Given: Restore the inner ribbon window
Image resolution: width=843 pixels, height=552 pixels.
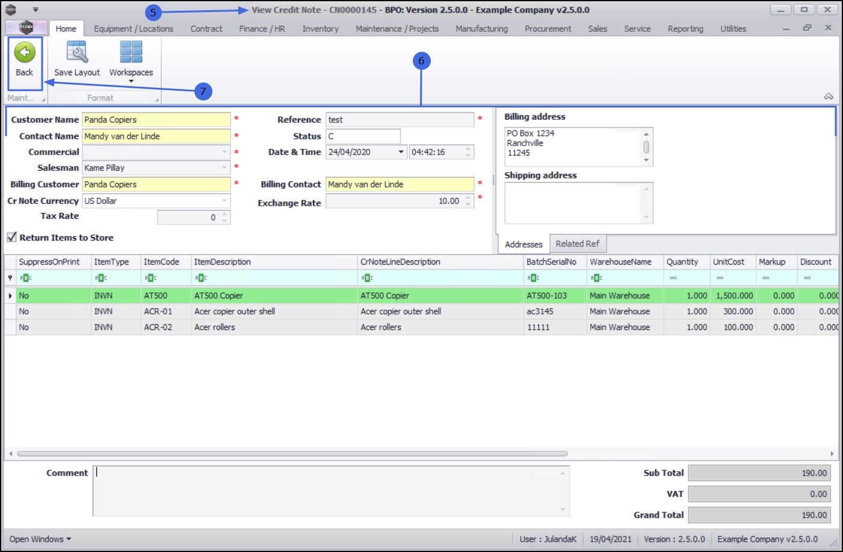Looking at the screenshot, I should click(807, 28).
